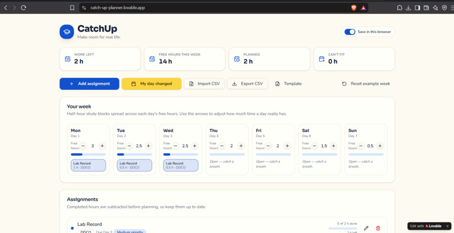Increase Thursday free hours with plus
Viewport: 454px width, 233px height.
click(x=241, y=146)
